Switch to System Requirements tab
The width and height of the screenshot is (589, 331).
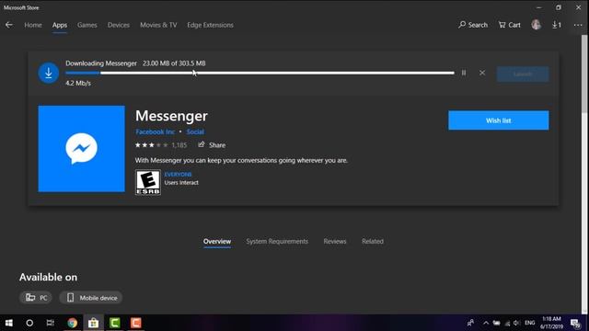click(x=277, y=241)
